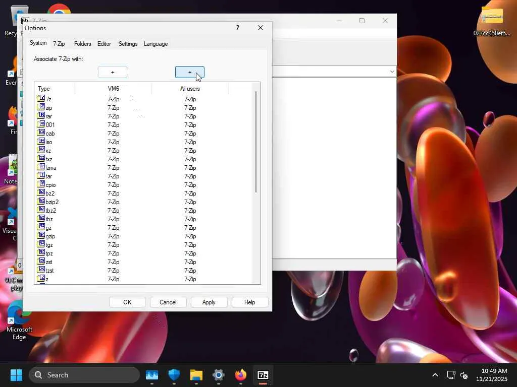Click the All users 7-Zip cell for bz2

tap(190, 193)
